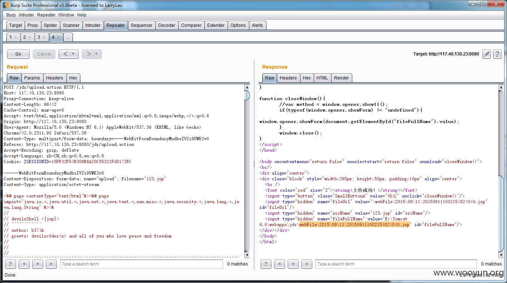Open the Burp menu

[x=11, y=15]
